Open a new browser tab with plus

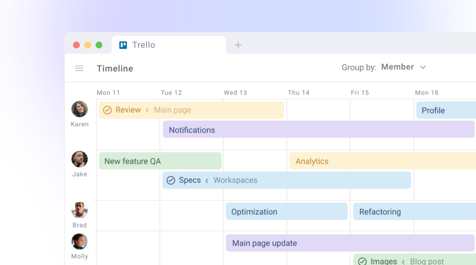[x=238, y=45]
